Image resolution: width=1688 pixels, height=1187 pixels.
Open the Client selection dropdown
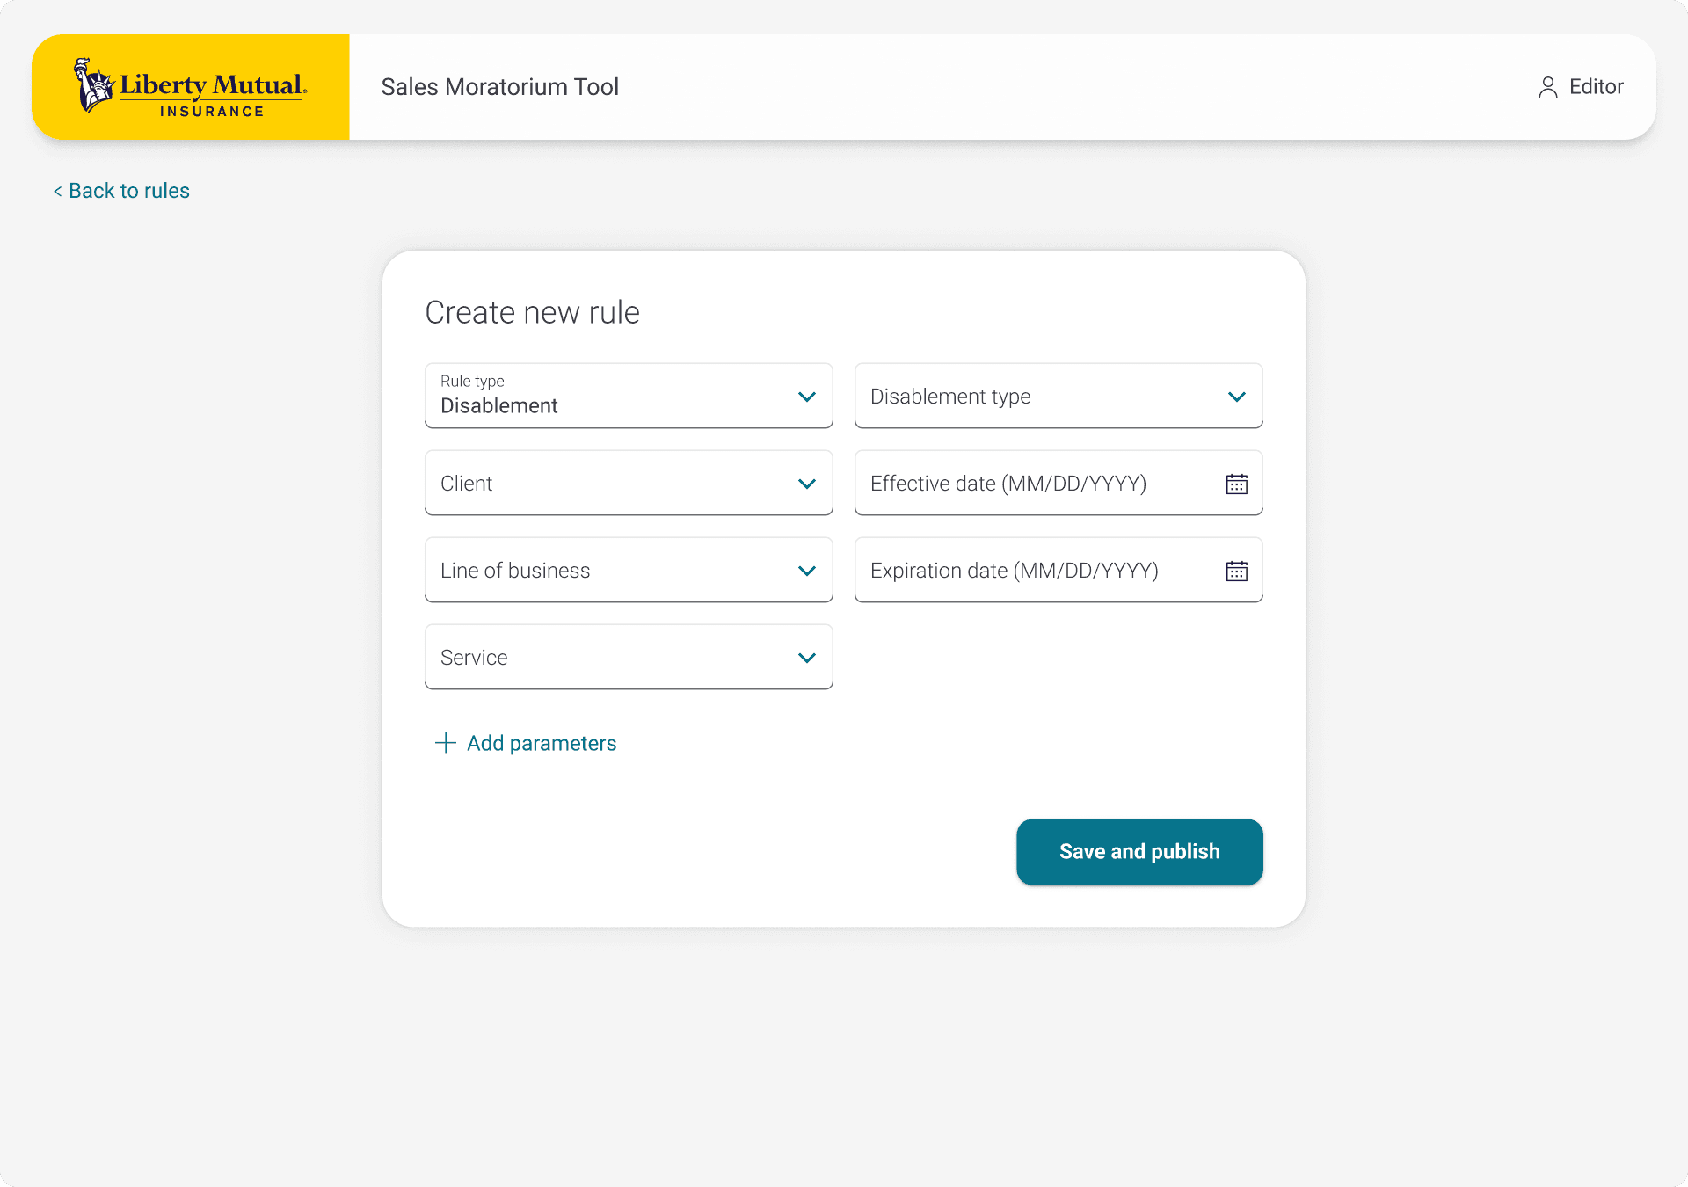coord(607,484)
